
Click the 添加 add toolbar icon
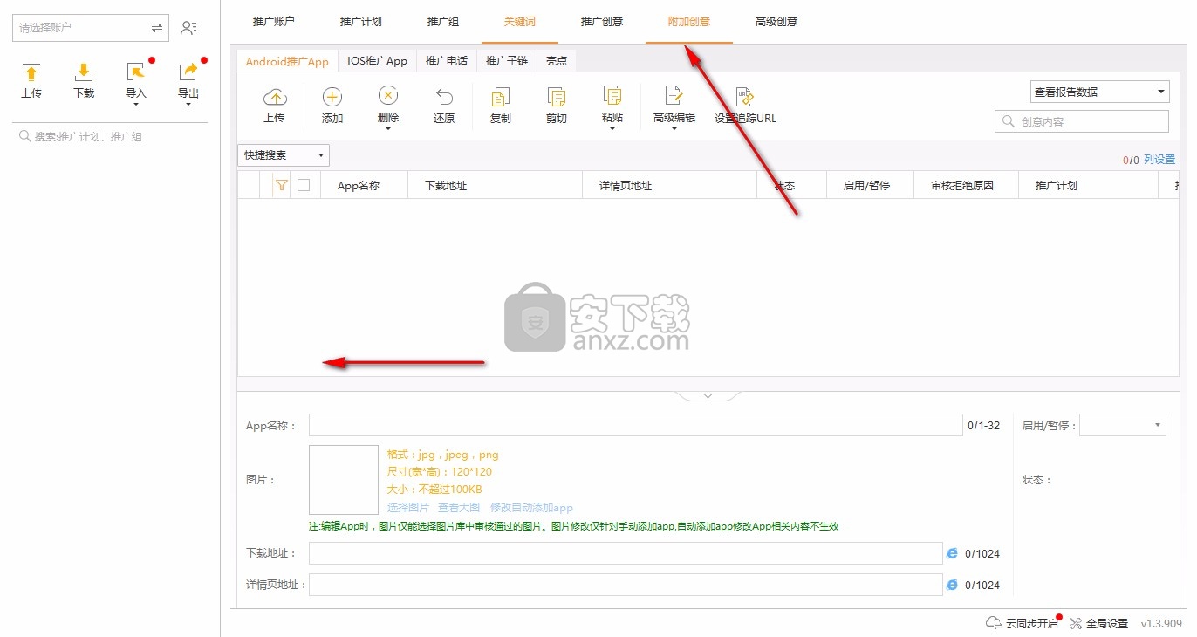(x=332, y=96)
